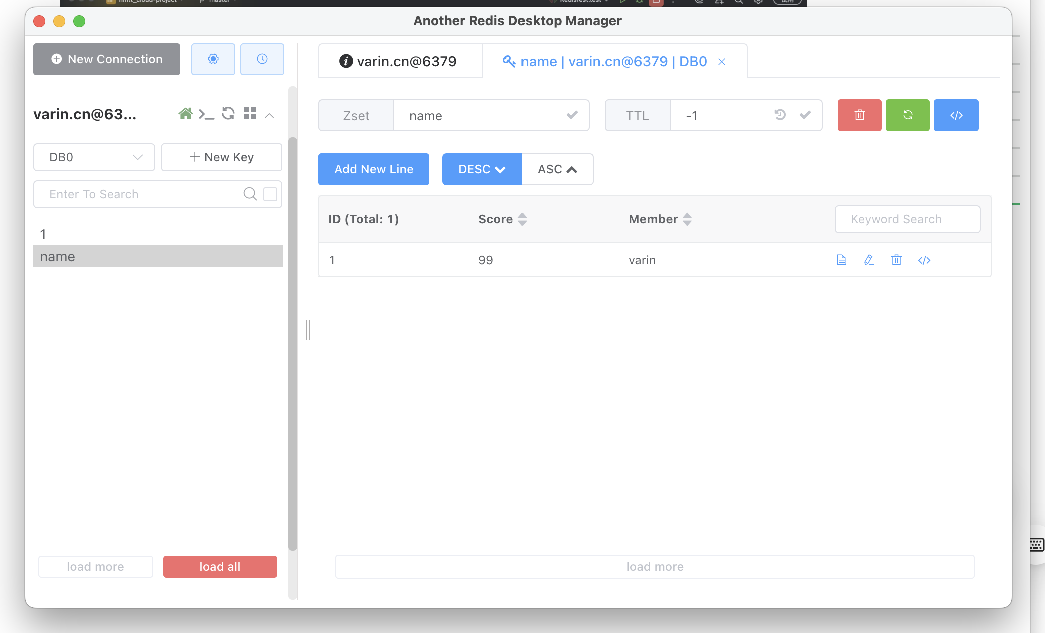Screen dimensions: 1045x633
Task: Click New Connection button
Action: [107, 59]
